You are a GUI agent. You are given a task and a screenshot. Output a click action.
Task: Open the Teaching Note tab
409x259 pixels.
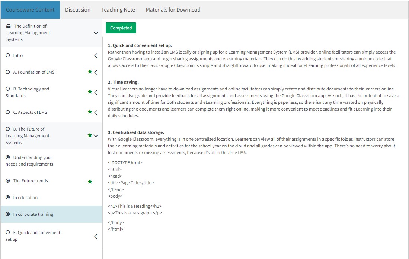click(x=118, y=10)
